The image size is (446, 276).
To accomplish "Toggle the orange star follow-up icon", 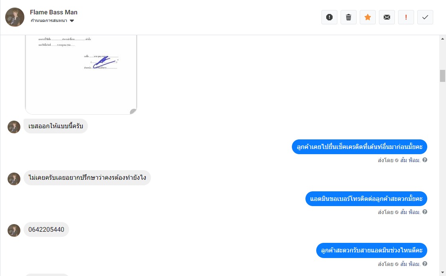I will point(367,17).
